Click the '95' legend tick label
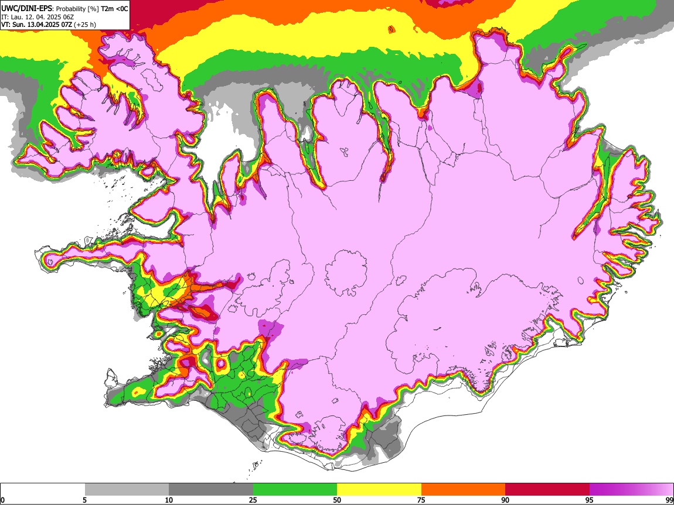 590,500
